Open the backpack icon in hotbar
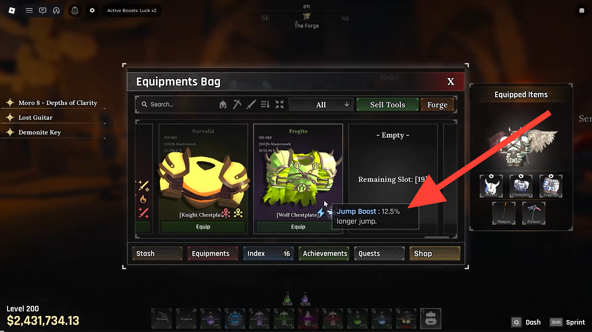Viewport: 592px width, 332px height. point(431,318)
